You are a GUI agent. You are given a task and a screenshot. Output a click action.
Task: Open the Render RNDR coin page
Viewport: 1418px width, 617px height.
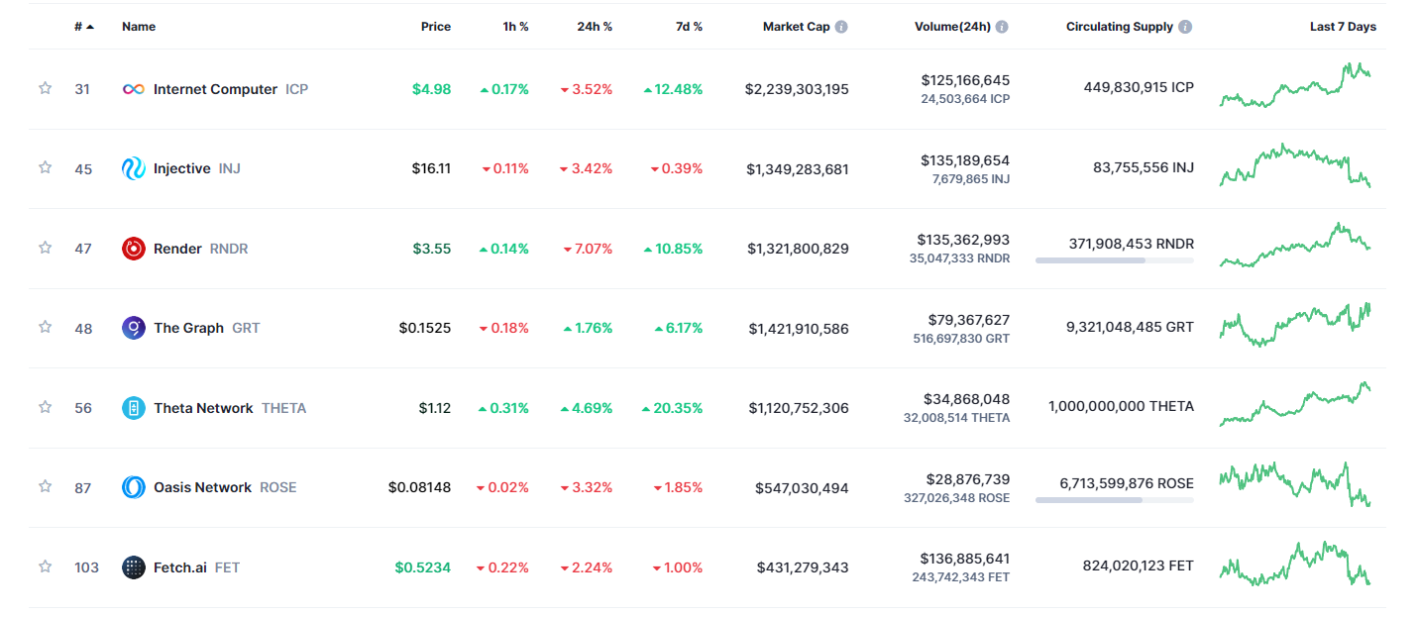185,249
